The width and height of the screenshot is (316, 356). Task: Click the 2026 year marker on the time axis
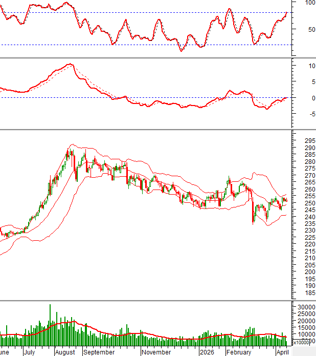tap(207, 352)
